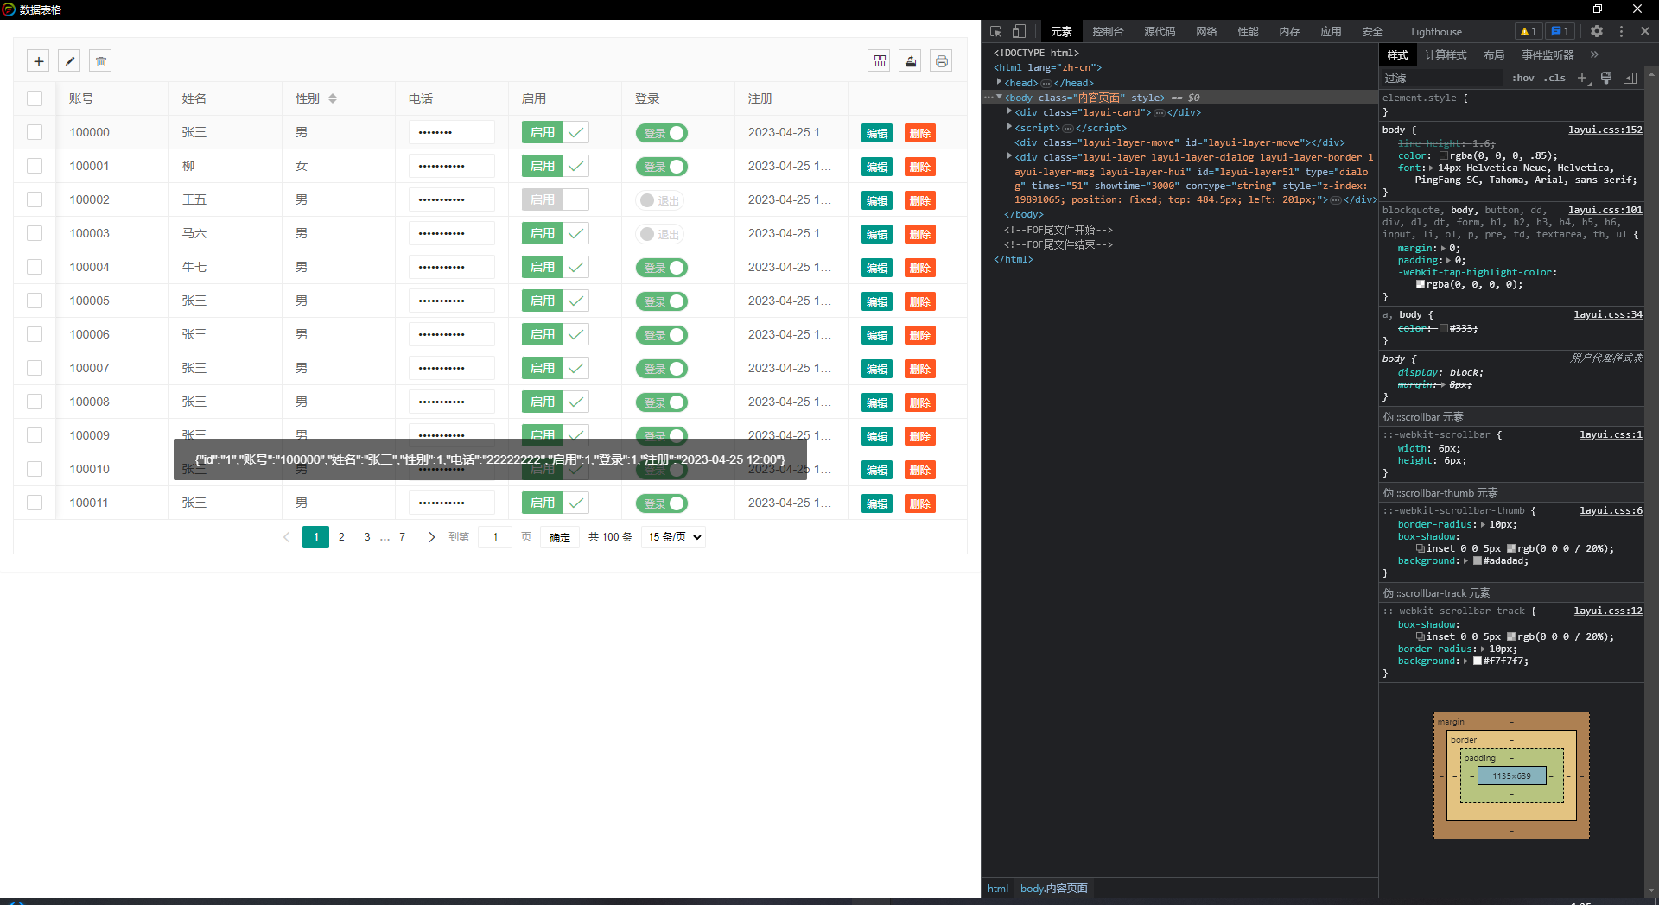
Task: Click the add row plus icon
Action: (38, 61)
